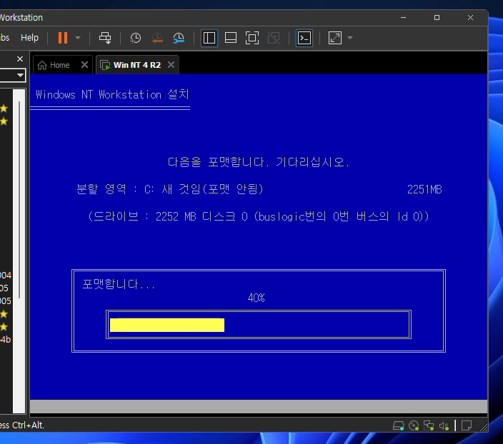Viewport: 503px width, 444px height.
Task: Click the disabled Unity mode icon
Action: pyautogui.click(x=274, y=38)
